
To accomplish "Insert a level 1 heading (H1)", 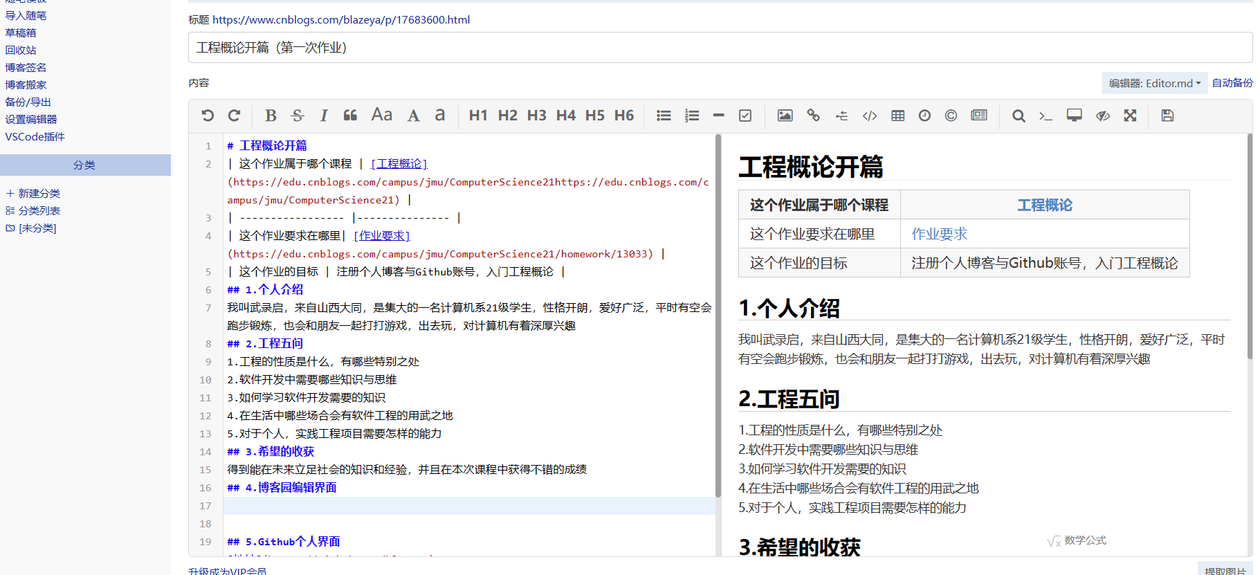I will tap(478, 116).
